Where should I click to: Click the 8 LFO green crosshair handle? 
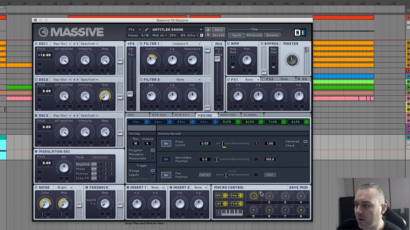point(307,122)
